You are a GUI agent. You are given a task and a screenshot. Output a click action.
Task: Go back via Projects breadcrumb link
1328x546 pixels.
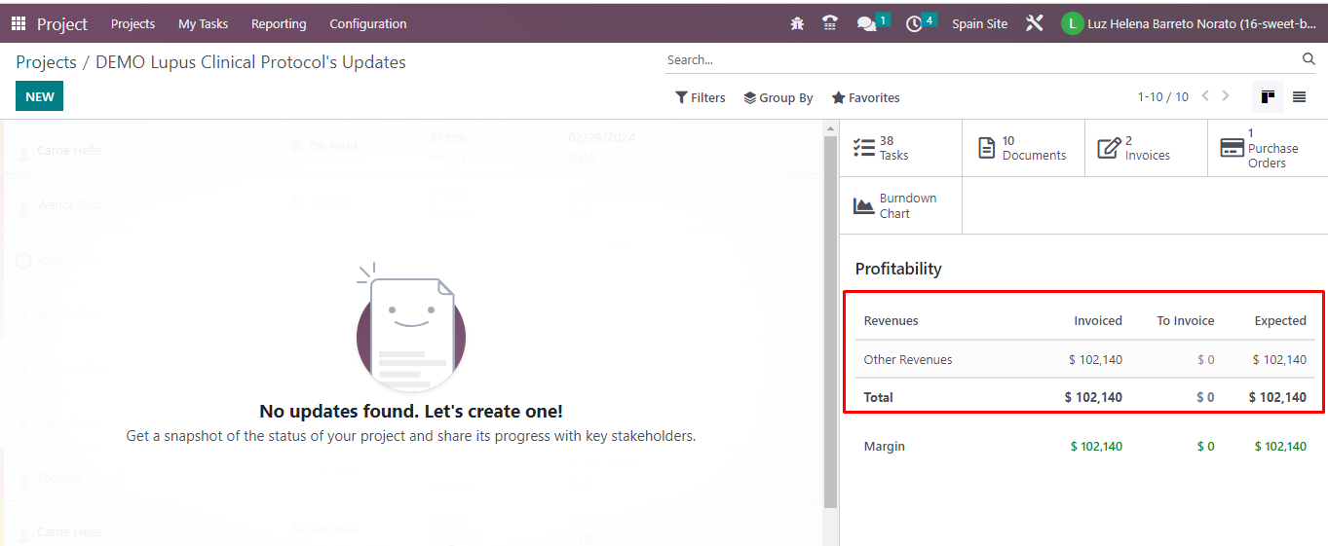[46, 62]
